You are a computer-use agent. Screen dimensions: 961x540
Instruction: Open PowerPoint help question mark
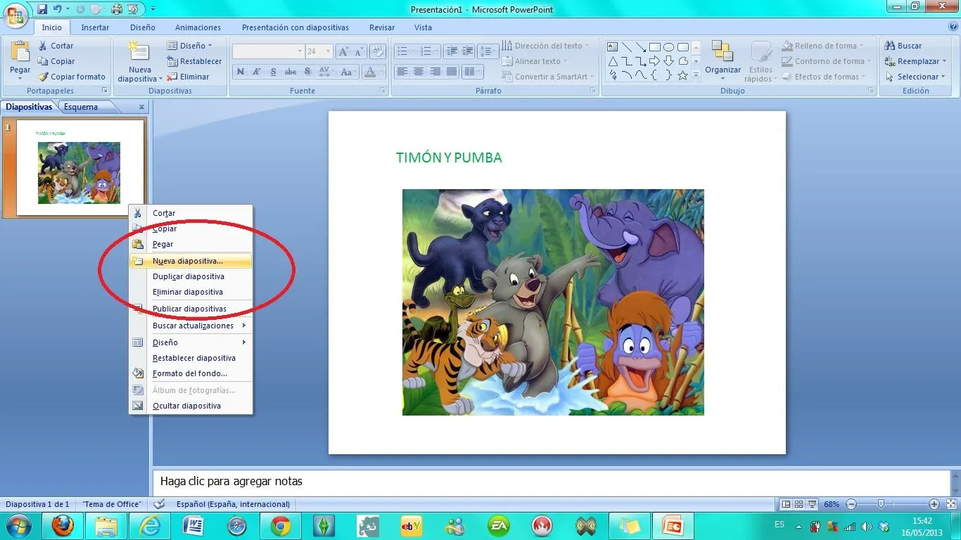(x=953, y=27)
